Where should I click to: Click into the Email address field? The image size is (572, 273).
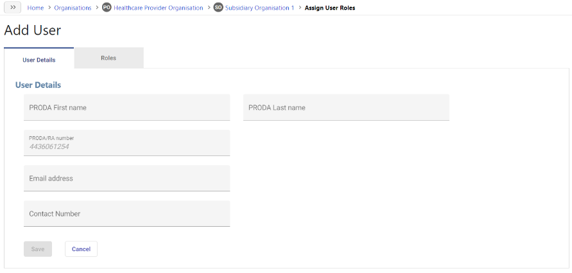click(127, 178)
